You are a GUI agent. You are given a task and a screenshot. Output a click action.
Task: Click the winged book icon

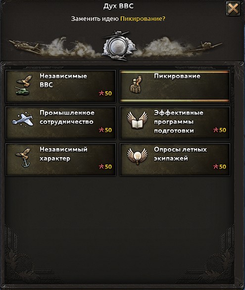pyautogui.click(x=138, y=120)
